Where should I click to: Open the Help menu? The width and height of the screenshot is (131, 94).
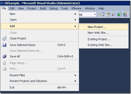[101, 8]
